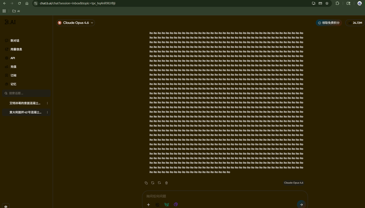Screen dimensions: 365x208
Task: Go back with the browser back arrow
Action: click(x=4, y=3)
